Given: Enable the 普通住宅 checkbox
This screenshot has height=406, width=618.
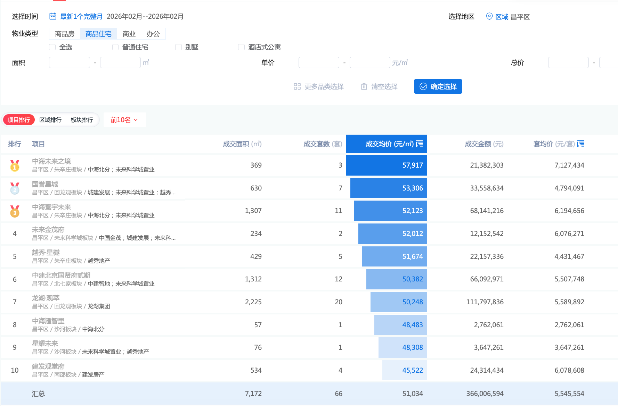Looking at the screenshot, I should pos(115,47).
